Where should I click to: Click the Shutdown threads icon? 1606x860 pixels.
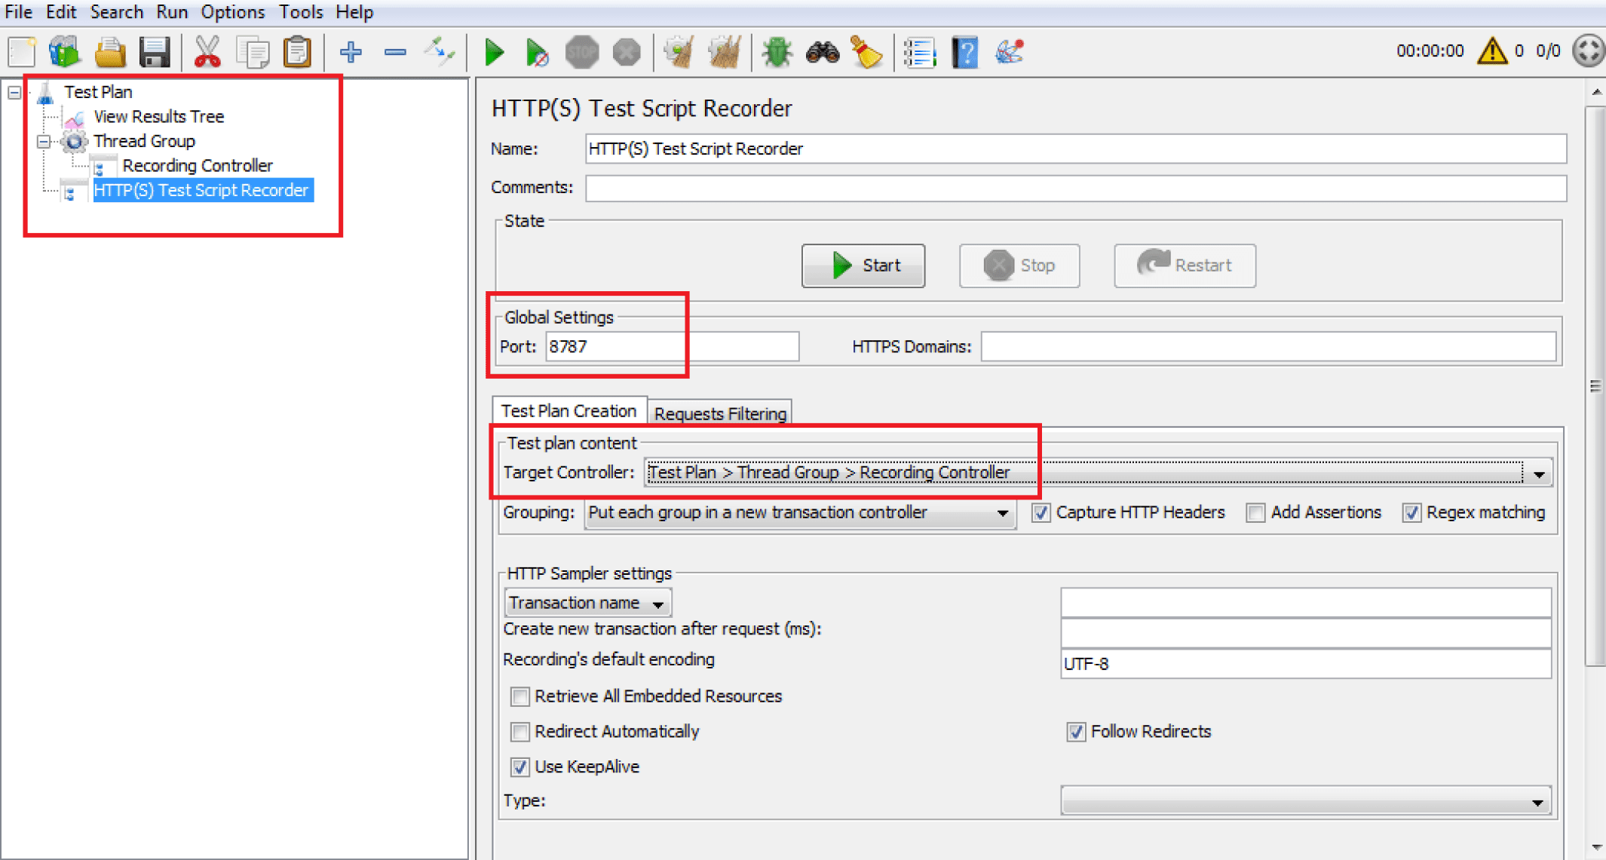coord(626,52)
